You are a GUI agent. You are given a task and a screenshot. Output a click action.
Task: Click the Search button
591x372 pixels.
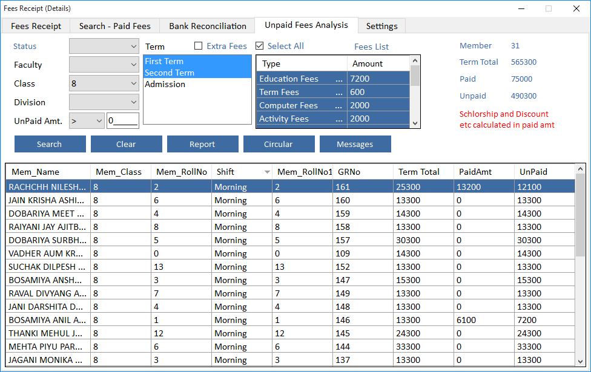[50, 144]
